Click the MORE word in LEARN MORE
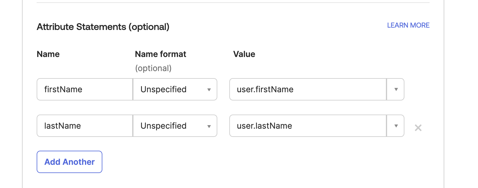Viewport: 478px width, 188px height. coord(420,25)
